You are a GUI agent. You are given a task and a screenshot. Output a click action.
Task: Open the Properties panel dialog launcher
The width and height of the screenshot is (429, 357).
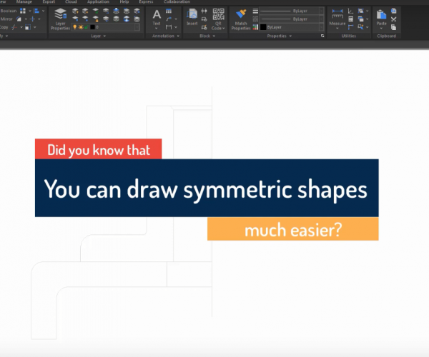point(322,36)
